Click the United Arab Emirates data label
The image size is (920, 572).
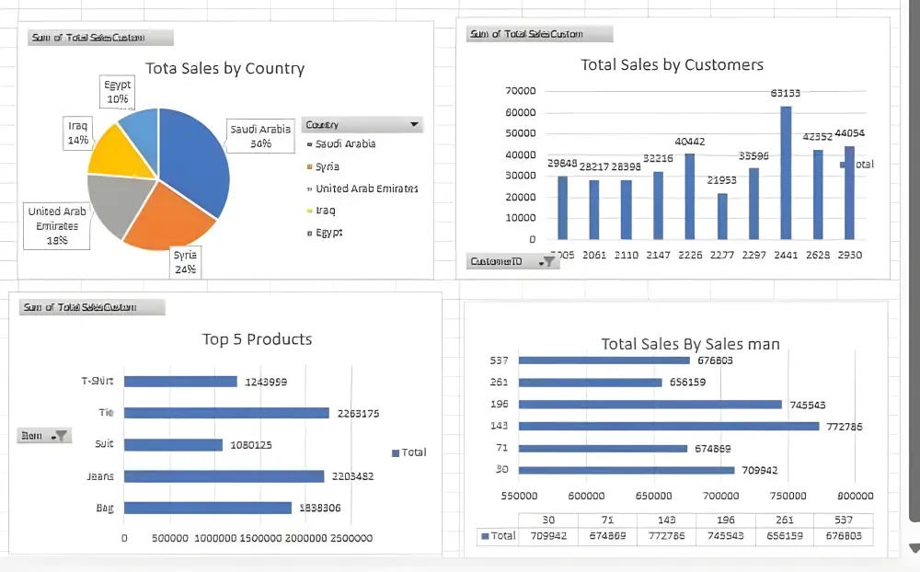(57, 226)
